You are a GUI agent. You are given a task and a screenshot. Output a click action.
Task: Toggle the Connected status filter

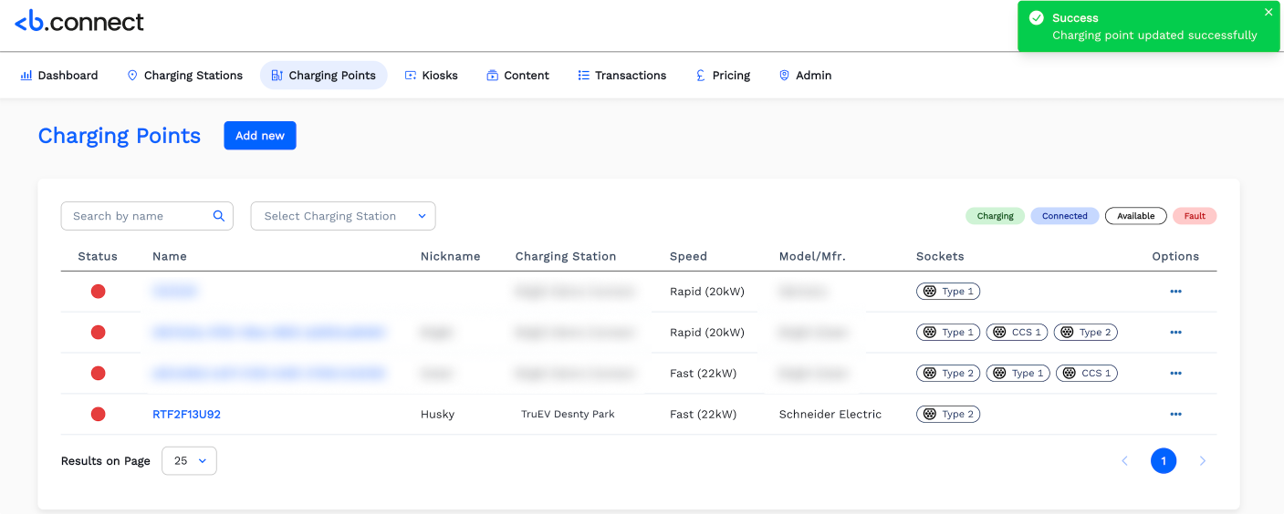[x=1064, y=216]
